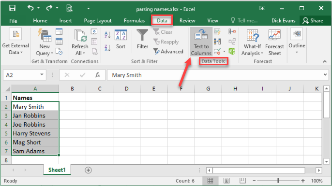
Task: Open the Forecast Sheet tool
Action: (274, 43)
